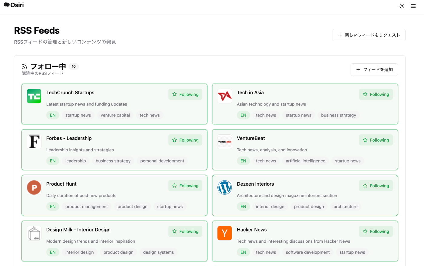Click 新しいフィードをリクエスト button
Image resolution: width=424 pixels, height=266 pixels.
(x=369, y=35)
